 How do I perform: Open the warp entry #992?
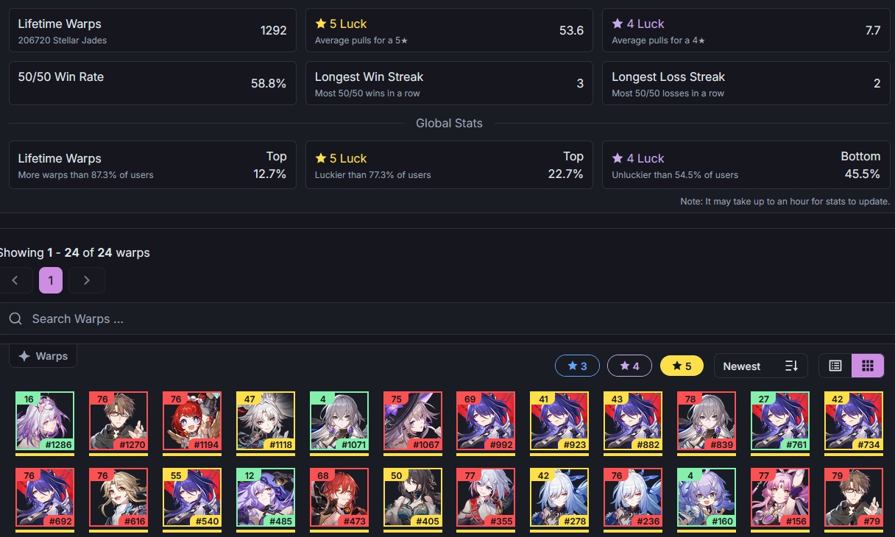(486, 421)
